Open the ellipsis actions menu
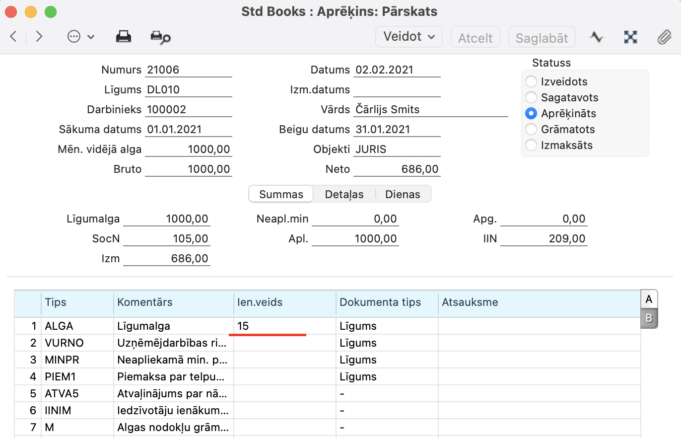 point(80,37)
